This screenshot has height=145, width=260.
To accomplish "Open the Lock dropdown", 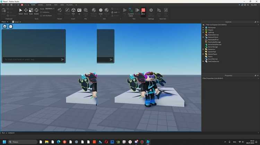I will point(115,12).
